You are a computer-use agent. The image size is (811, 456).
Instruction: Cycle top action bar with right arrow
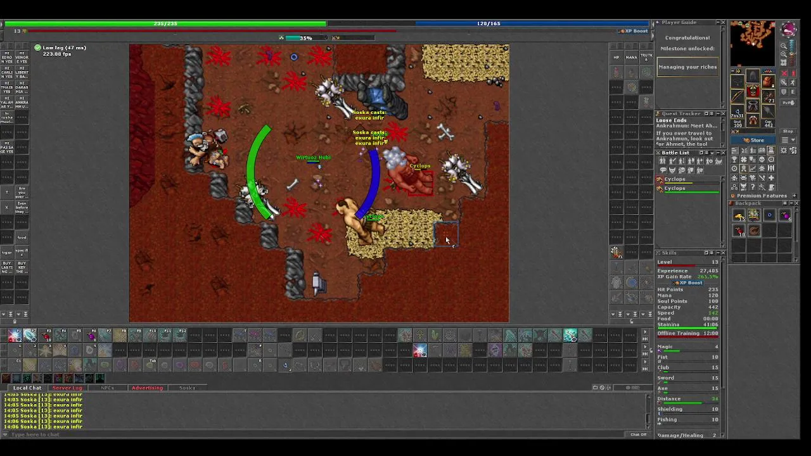pos(645,332)
